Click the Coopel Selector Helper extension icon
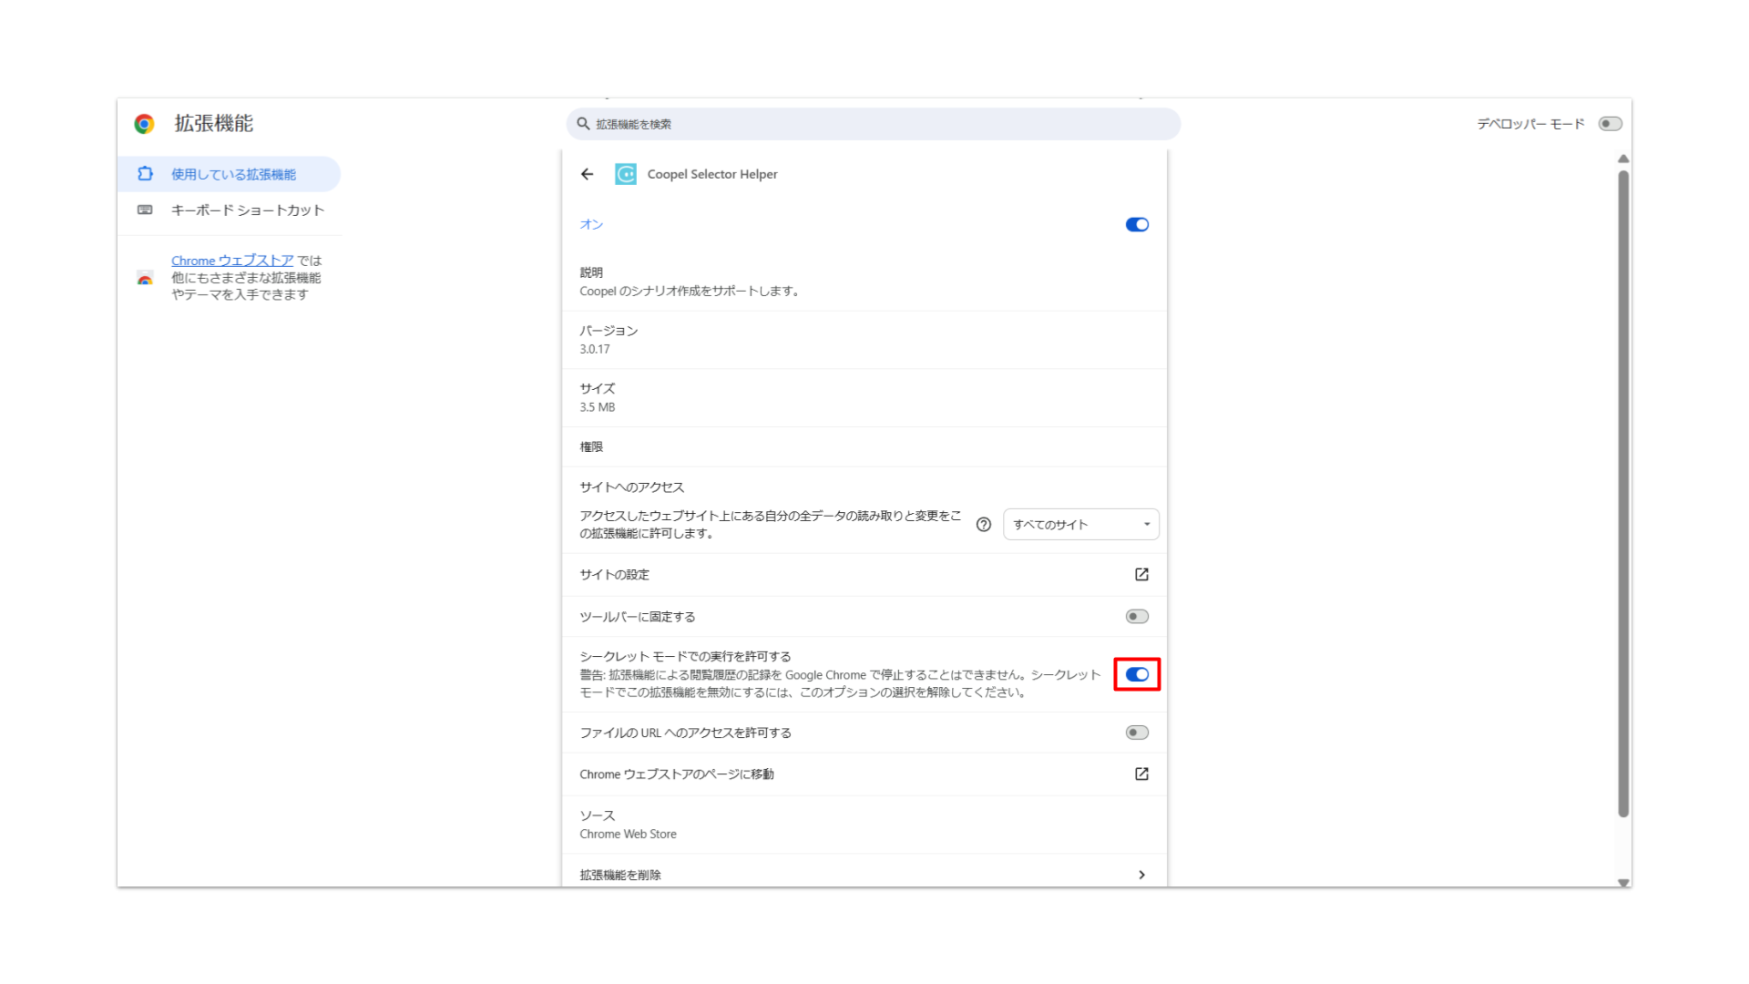This screenshot has height=984, width=1749. pos(626,174)
